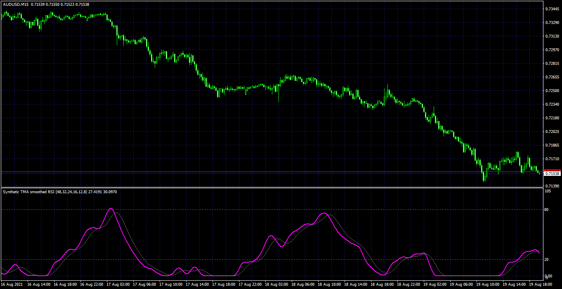The height and width of the screenshot is (289, 562).
Task: Click the 0.73290 price axis label
Action: pos(552,22)
